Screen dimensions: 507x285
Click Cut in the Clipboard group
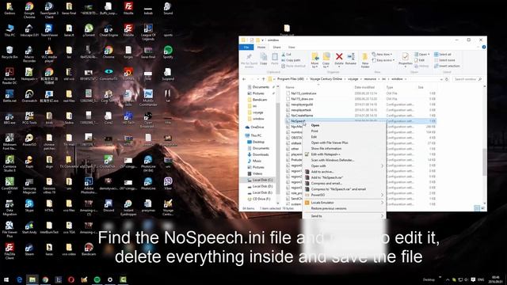click(x=287, y=55)
